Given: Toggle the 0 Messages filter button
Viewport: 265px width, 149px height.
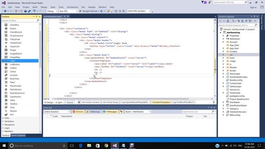Looking at the screenshot, I should [x=110, y=112].
